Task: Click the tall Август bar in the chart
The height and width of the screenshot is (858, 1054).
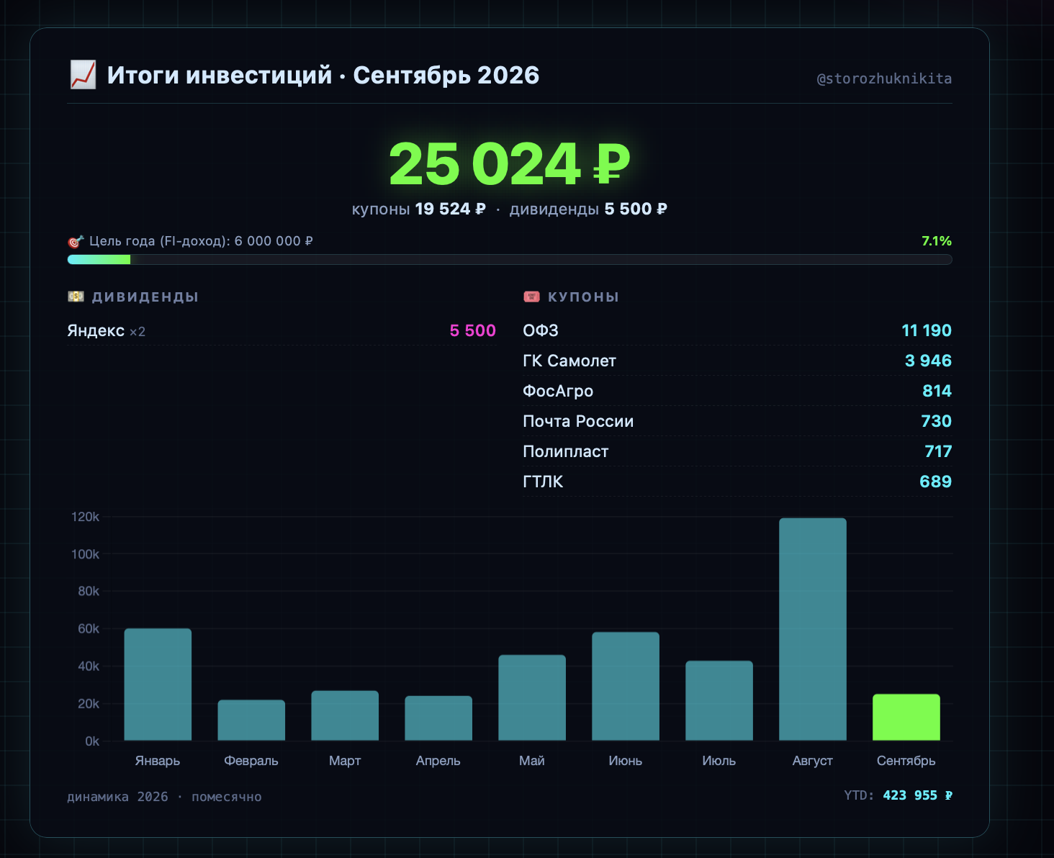Action: tap(813, 629)
